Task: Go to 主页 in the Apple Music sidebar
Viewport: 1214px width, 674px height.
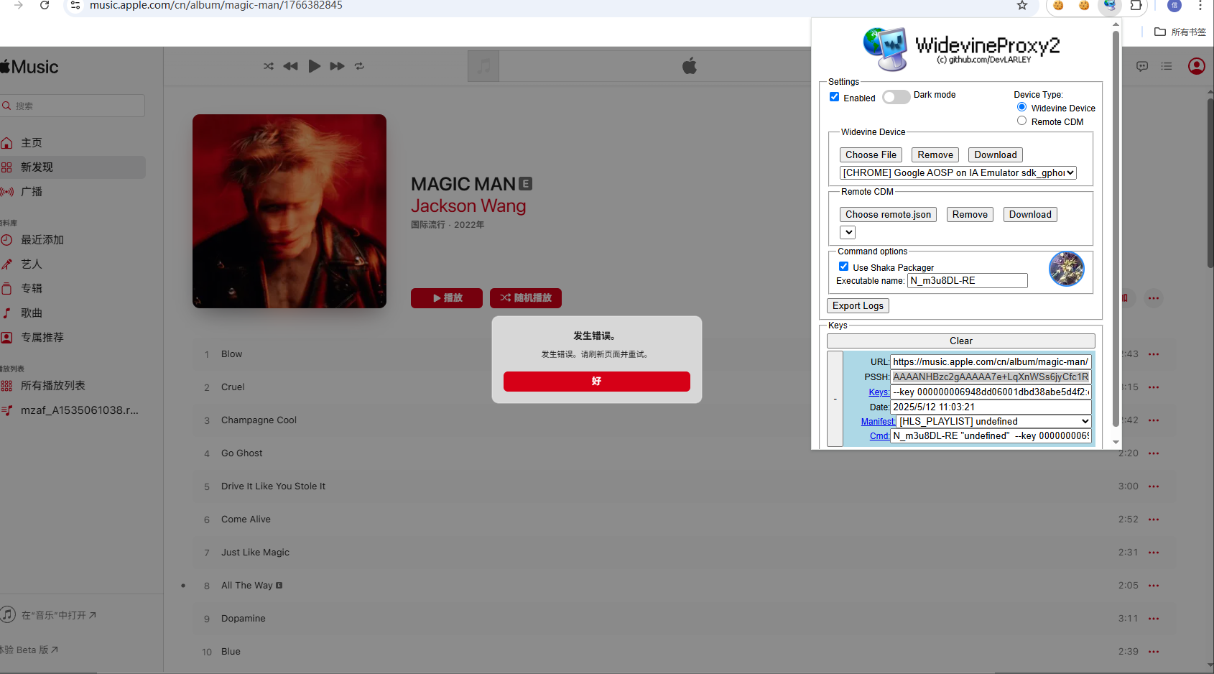Action: coord(32,143)
